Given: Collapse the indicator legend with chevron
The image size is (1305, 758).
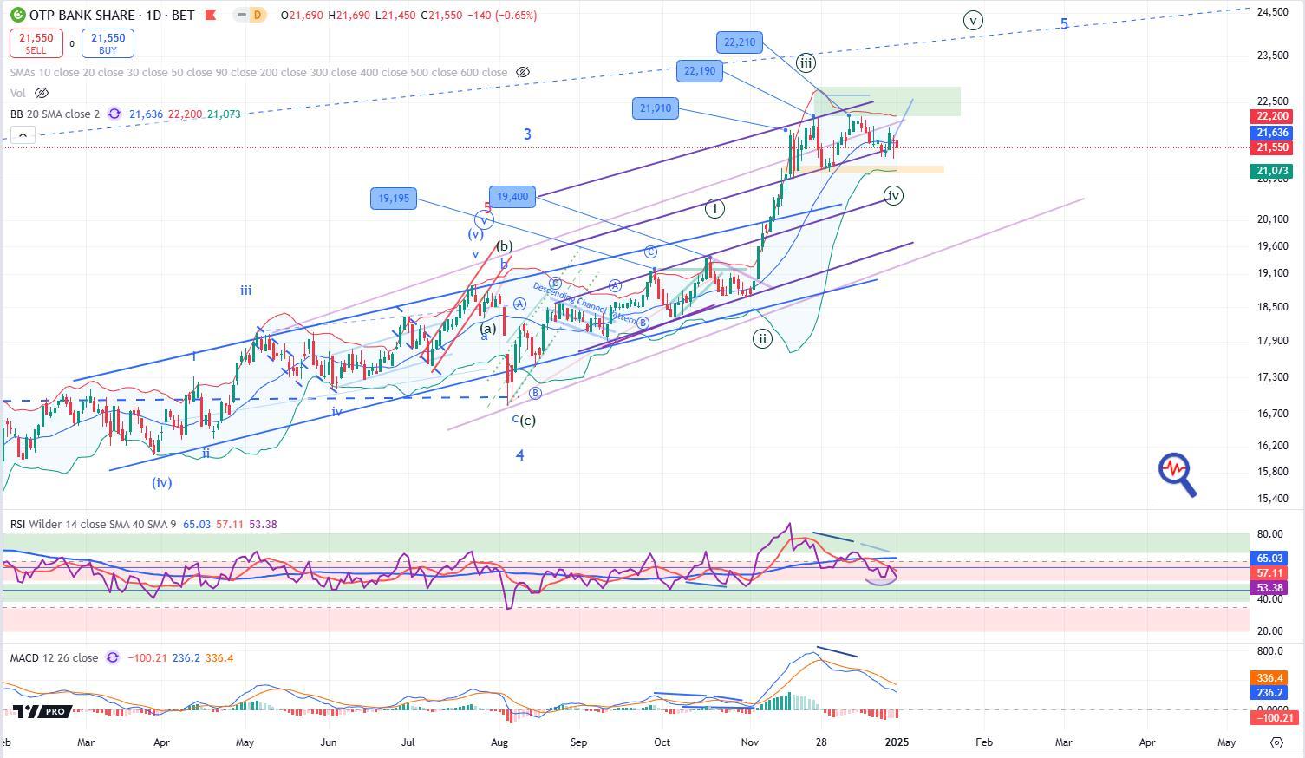Looking at the screenshot, I should pyautogui.click(x=23, y=134).
